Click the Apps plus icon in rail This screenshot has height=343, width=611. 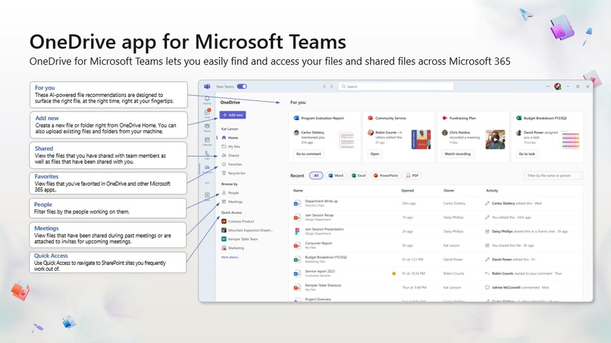207,196
